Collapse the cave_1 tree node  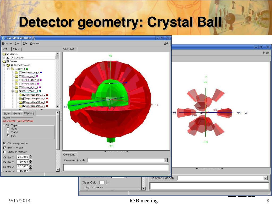[x=8, y=69]
